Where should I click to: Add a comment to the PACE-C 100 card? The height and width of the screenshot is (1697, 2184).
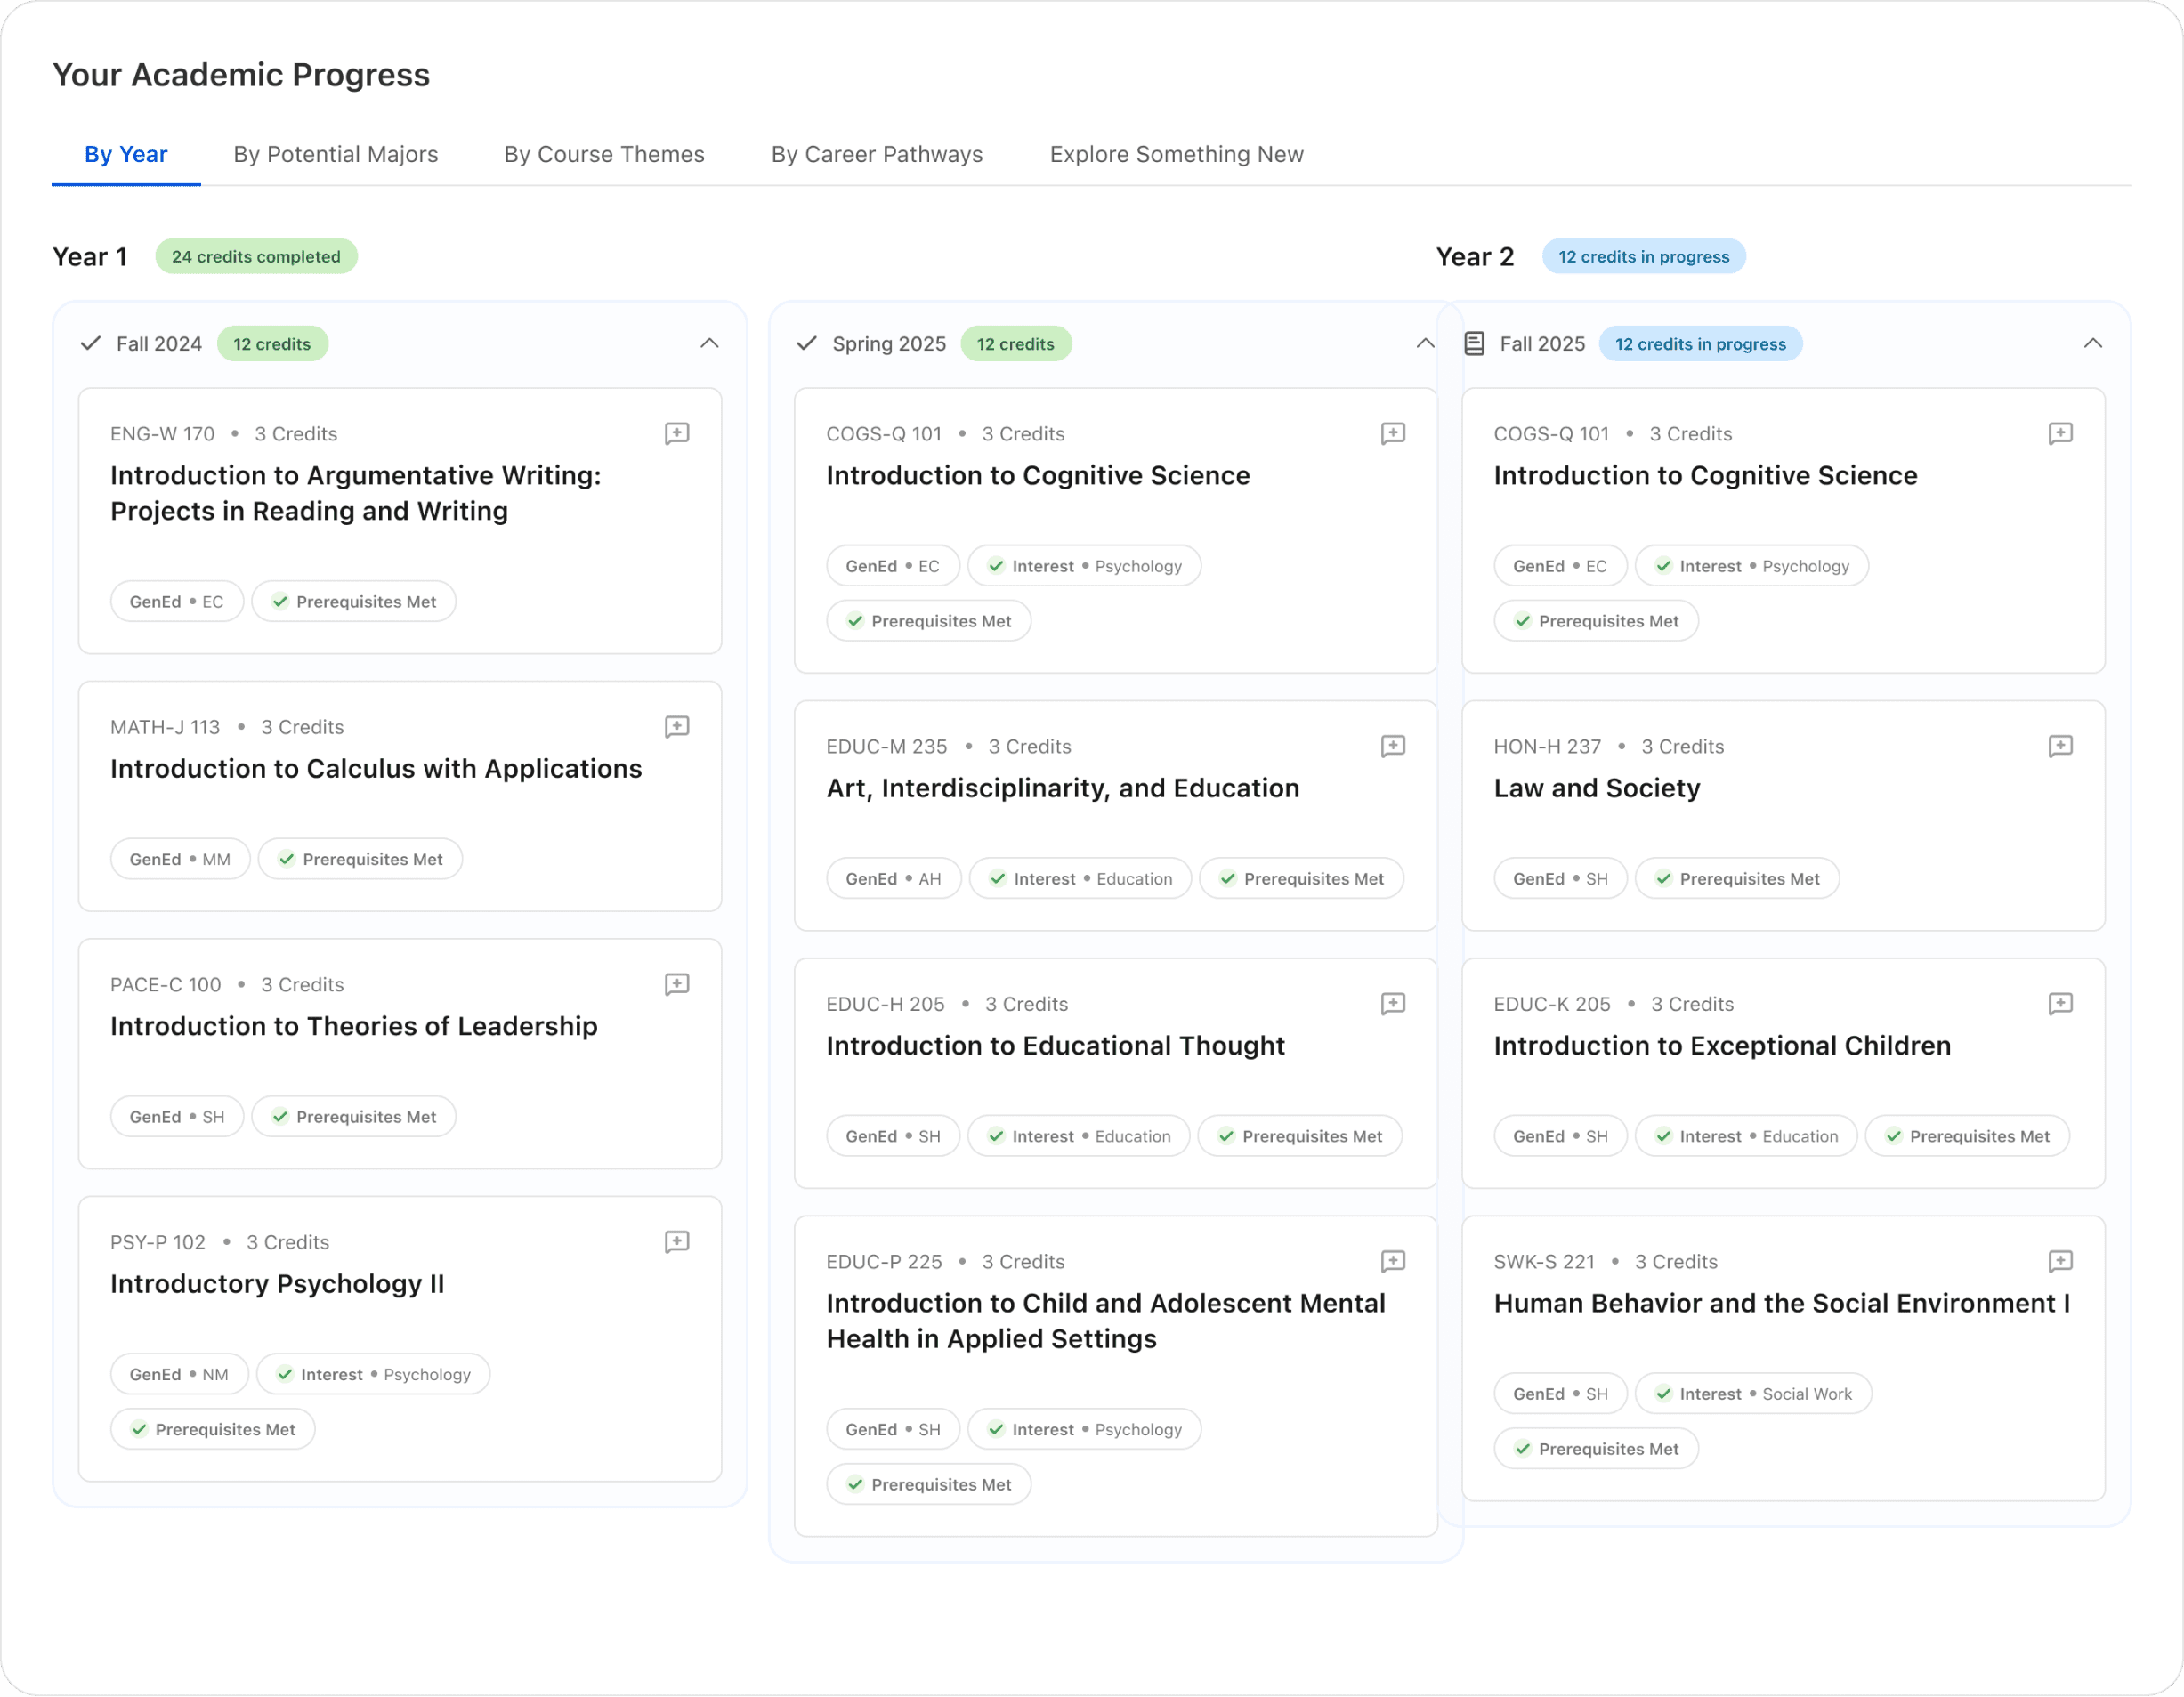[x=677, y=984]
